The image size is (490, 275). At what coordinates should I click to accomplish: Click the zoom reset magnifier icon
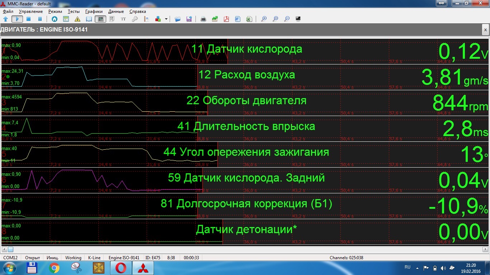[275, 19]
